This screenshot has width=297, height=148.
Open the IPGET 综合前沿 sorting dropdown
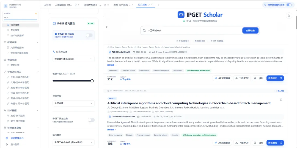(73, 142)
